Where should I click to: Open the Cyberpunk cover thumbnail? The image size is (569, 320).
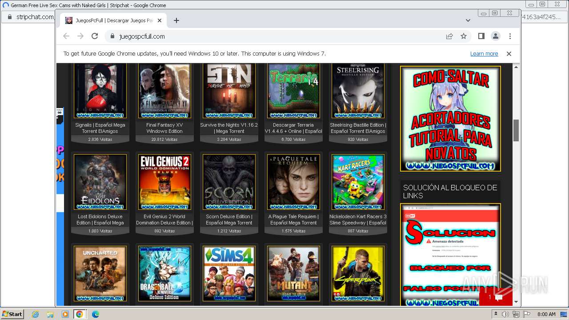click(x=358, y=273)
